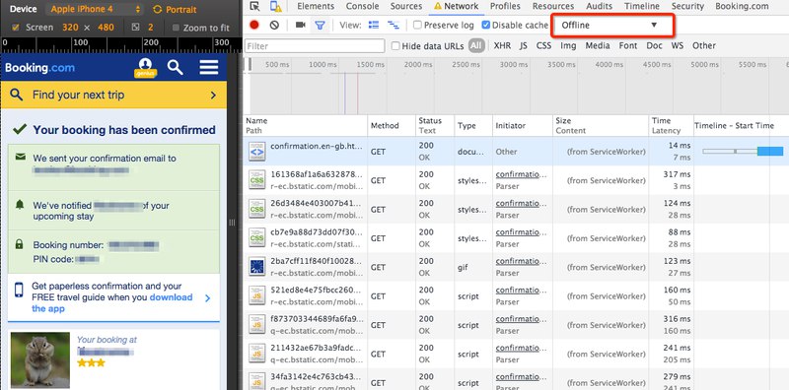Select the Media filter button
This screenshot has height=390, width=789.
click(598, 45)
